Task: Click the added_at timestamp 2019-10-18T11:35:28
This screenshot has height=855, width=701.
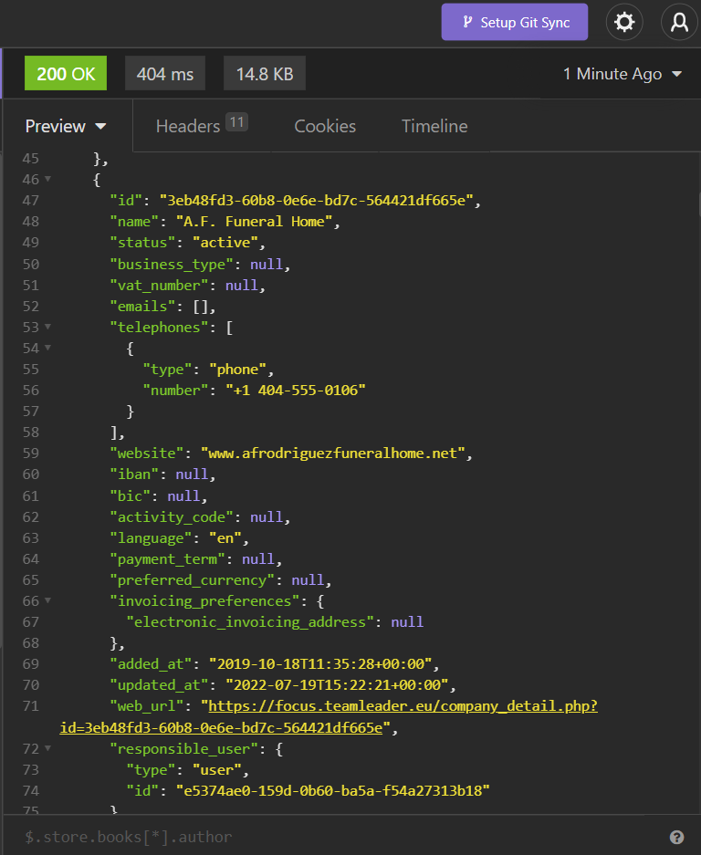Action: 320,664
